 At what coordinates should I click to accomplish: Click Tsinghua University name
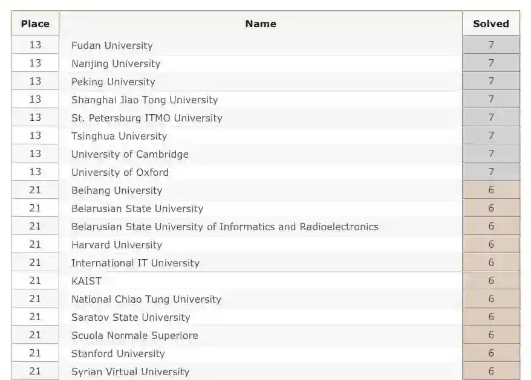tap(119, 136)
